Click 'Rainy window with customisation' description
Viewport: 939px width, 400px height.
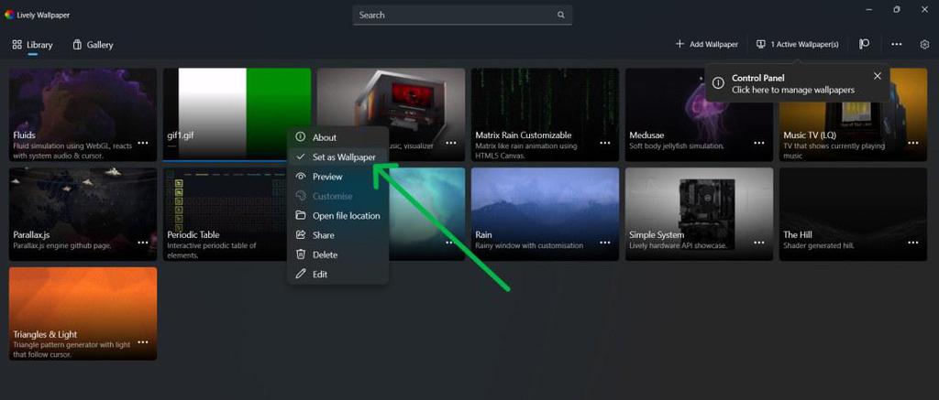(x=529, y=245)
